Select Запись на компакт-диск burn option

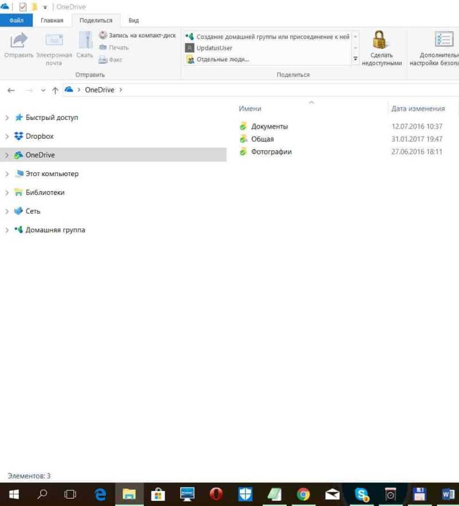click(138, 35)
